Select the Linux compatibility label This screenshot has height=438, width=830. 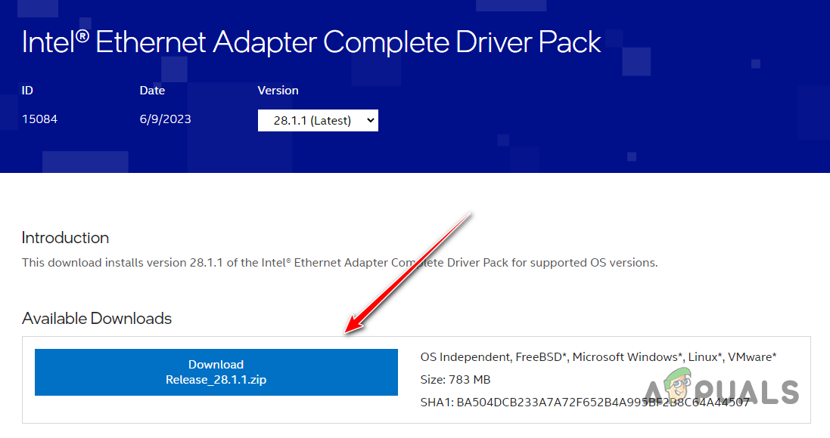(x=704, y=356)
